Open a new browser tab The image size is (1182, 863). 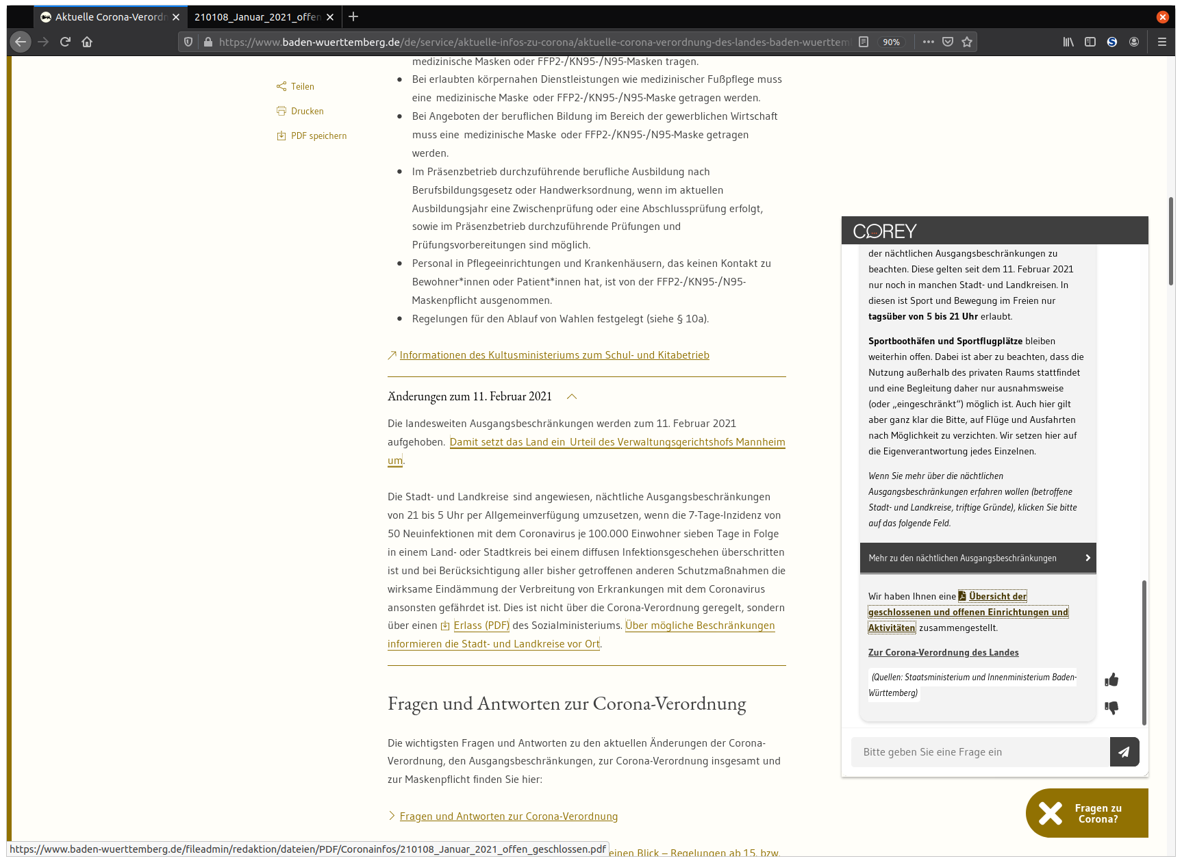click(353, 16)
